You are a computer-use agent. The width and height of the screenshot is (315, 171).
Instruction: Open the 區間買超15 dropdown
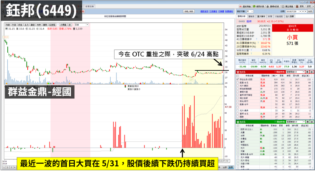pyautogui.click(x=295, y=72)
